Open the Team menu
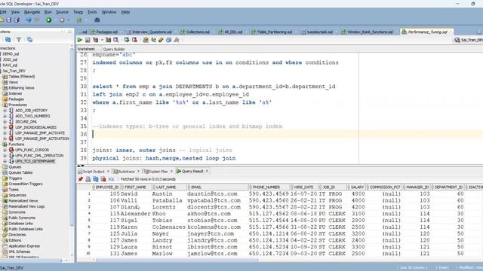This screenshot has height=271, width=483. (78, 12)
